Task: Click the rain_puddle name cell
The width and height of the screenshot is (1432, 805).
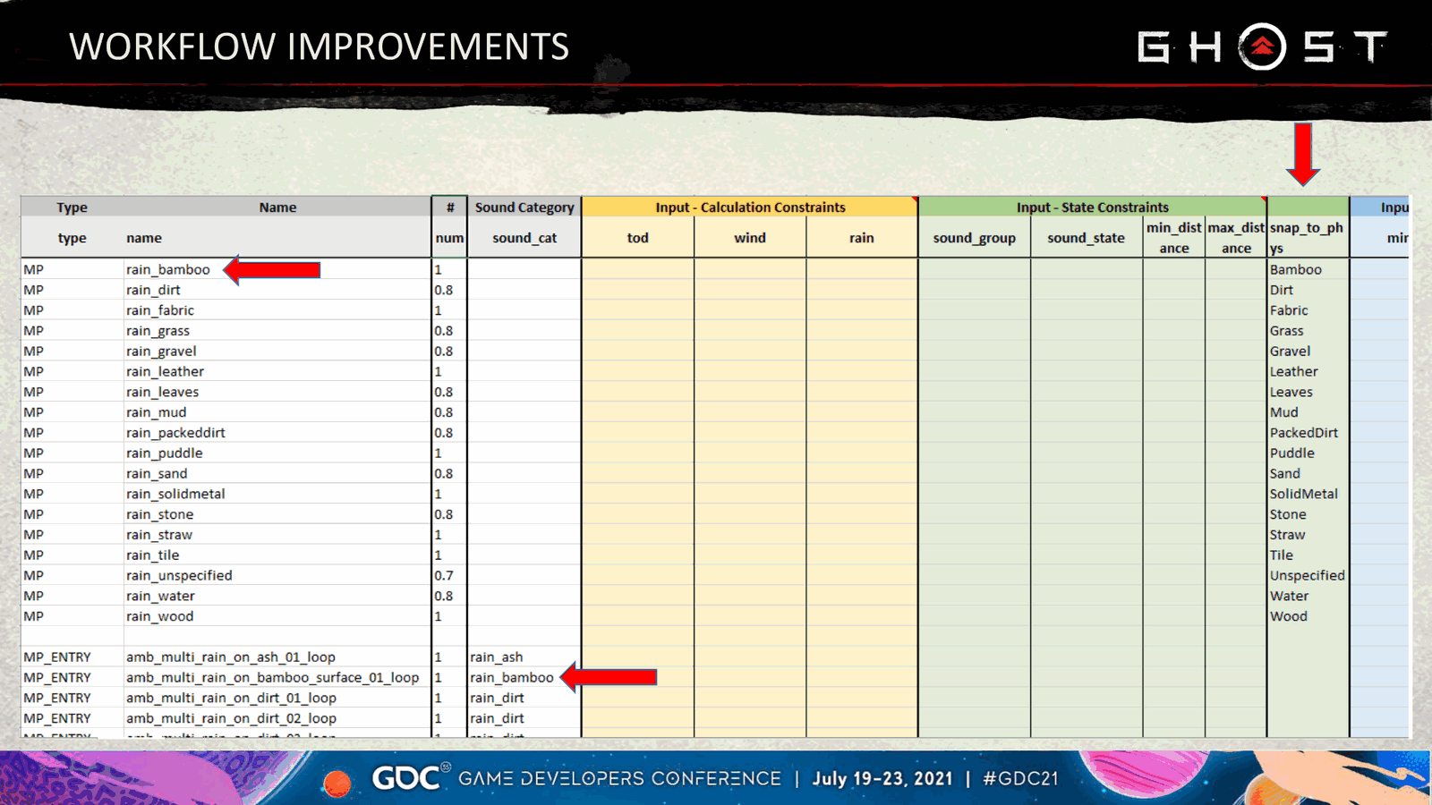Action: pos(277,453)
